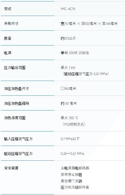Click the 外形尺寸 label
Screen dimensions: 125x195
pyautogui.click(x=11, y=23)
